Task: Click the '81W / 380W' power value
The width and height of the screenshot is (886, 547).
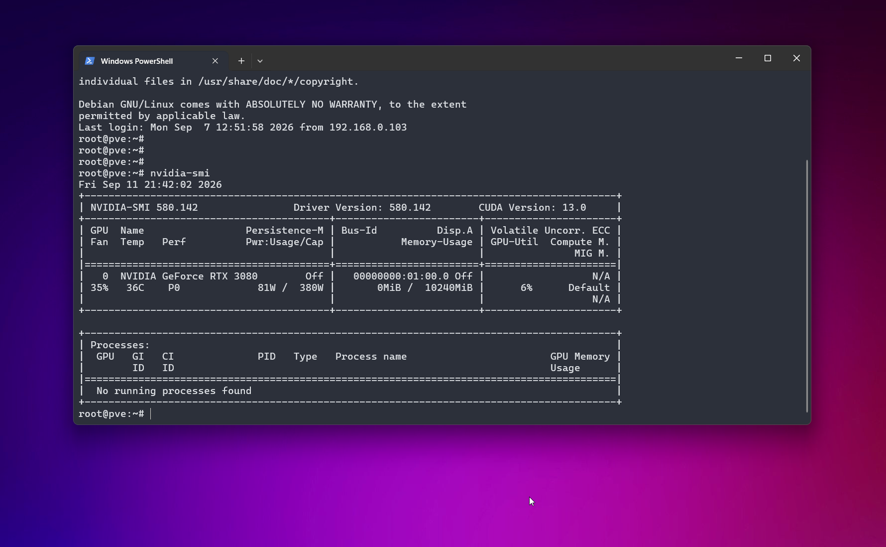Action: click(x=291, y=287)
